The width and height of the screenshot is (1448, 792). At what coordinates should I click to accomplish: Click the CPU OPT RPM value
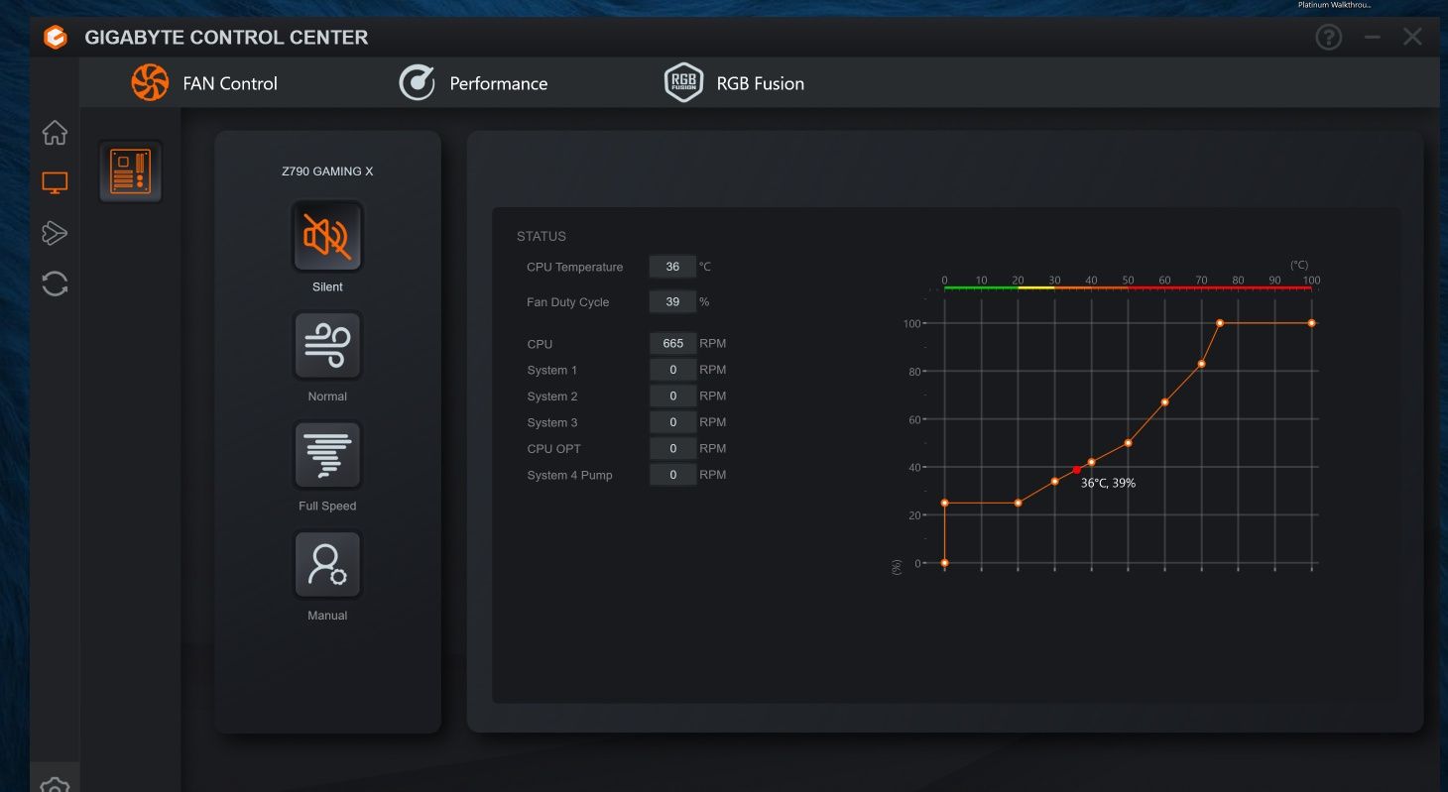click(x=672, y=448)
